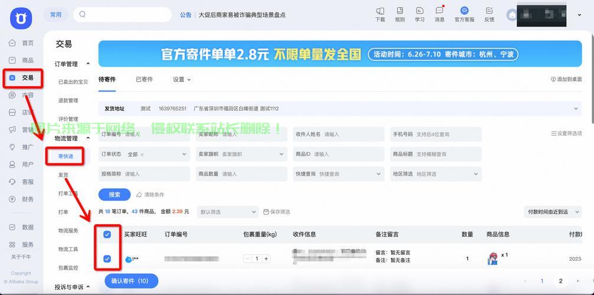This screenshot has height=295, width=594.
Task: Open the 客服 customer service sidebar item
Action: point(22,182)
